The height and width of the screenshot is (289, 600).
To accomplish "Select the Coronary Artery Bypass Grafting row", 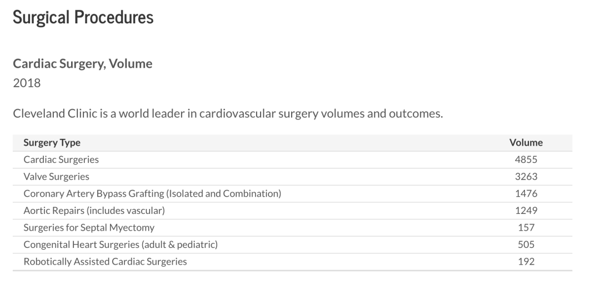I will (292, 194).
